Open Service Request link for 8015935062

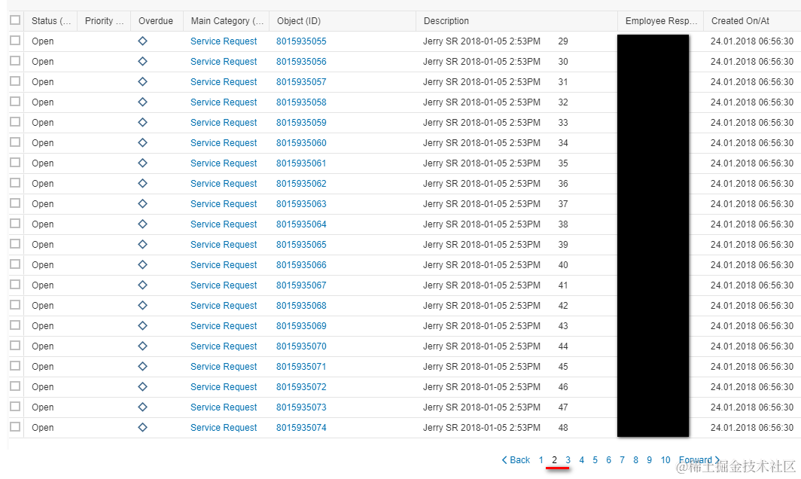(x=224, y=184)
